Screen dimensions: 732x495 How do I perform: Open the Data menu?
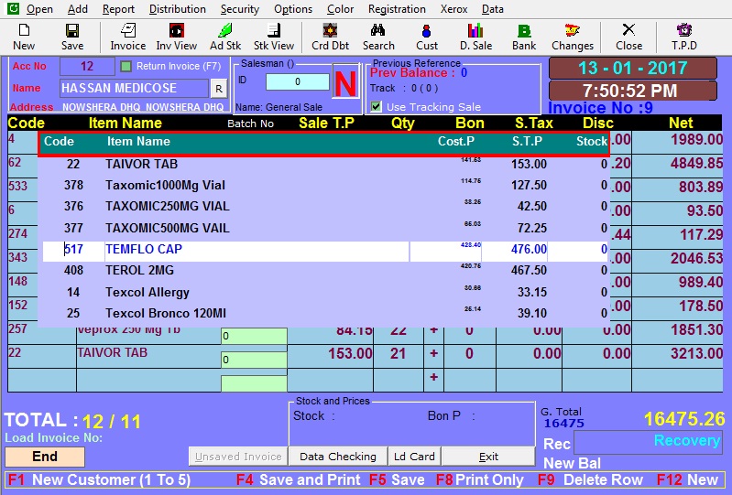(x=493, y=9)
